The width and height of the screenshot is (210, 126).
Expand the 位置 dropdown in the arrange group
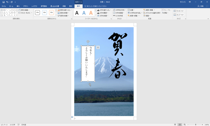tap(131, 10)
